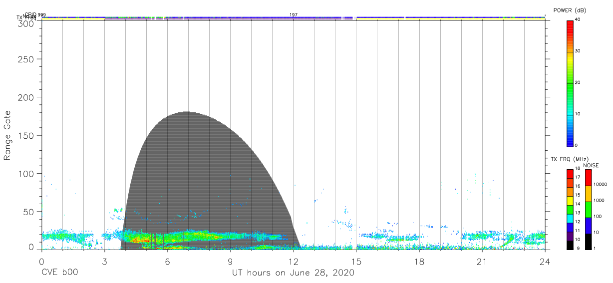Click the orange 15–16 MHz TX FRQ swatch
613x283 pixels.
coord(570,192)
